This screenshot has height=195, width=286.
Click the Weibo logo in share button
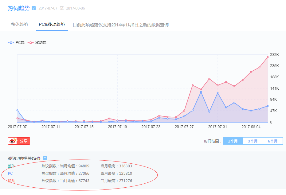[13, 141]
